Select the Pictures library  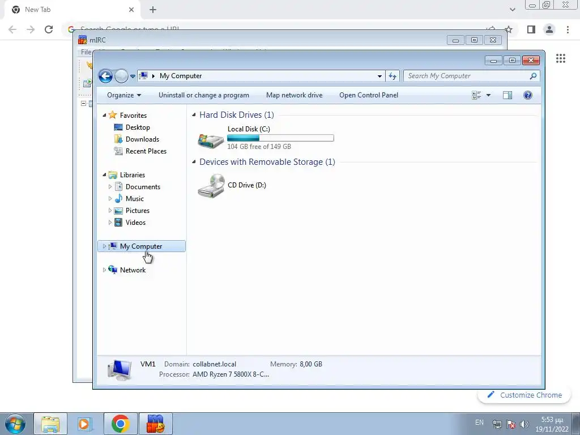point(138,211)
